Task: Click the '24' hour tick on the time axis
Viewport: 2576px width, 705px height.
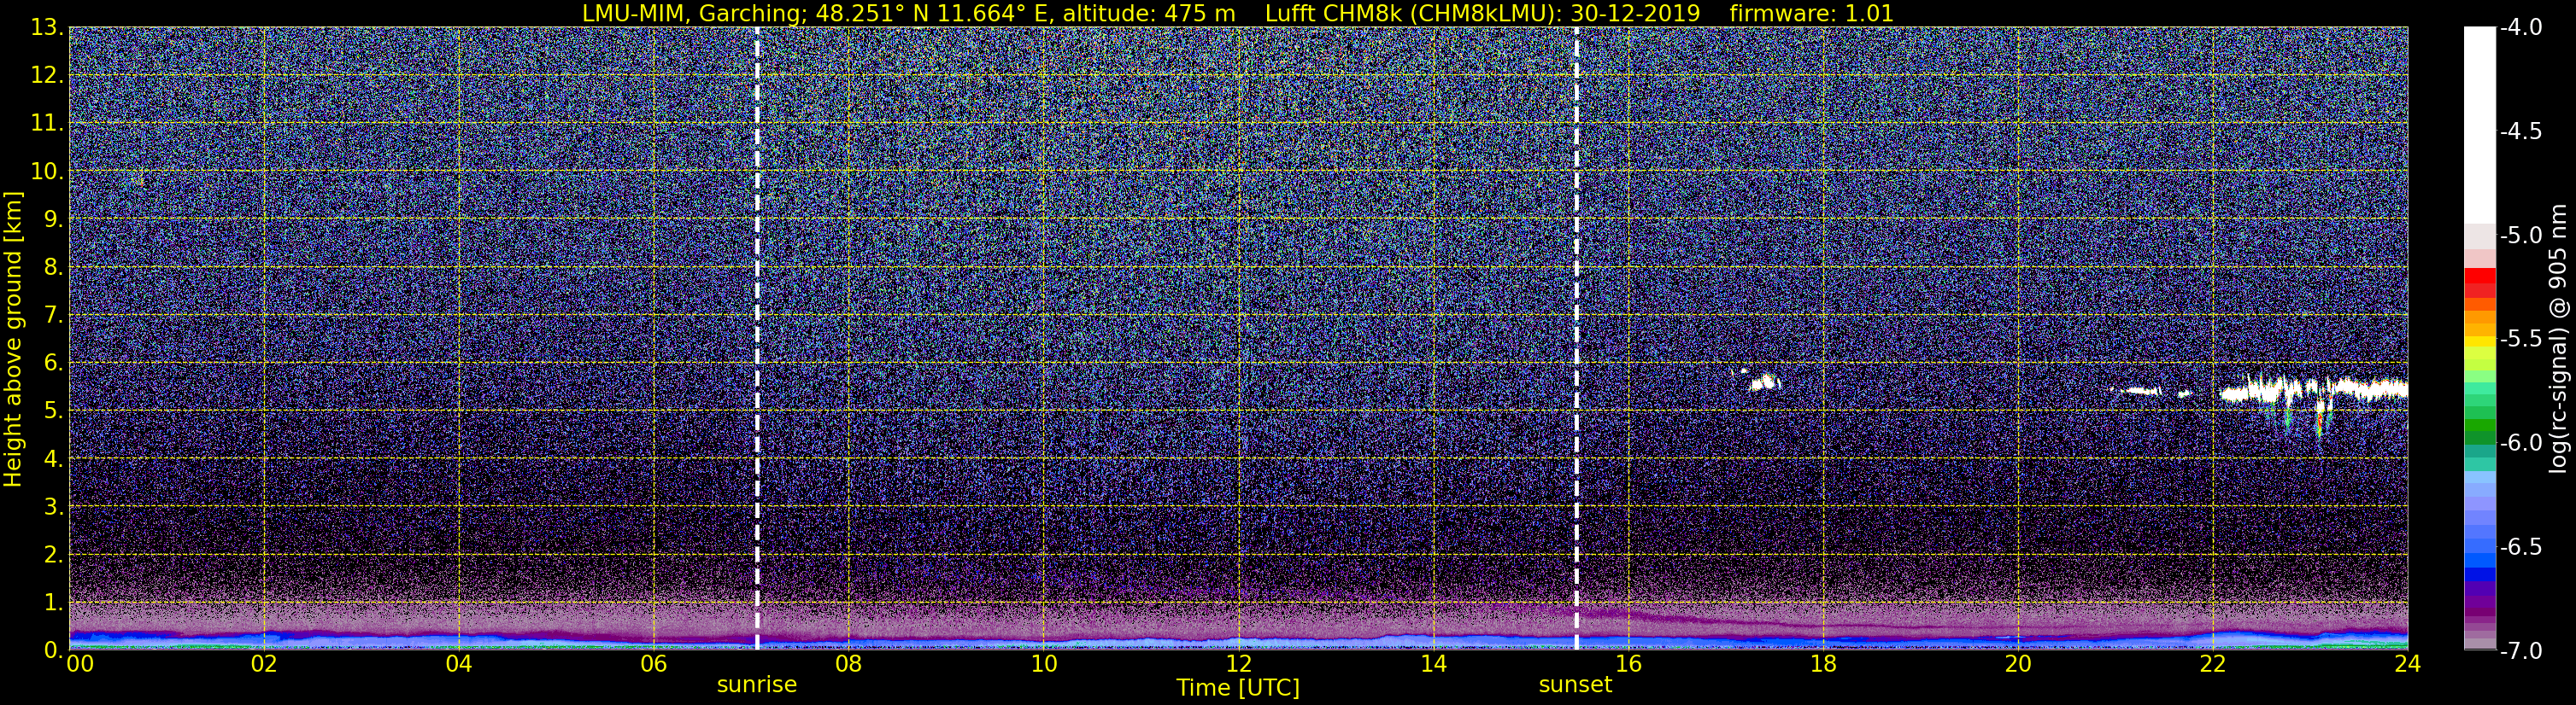Action: click(x=2407, y=664)
